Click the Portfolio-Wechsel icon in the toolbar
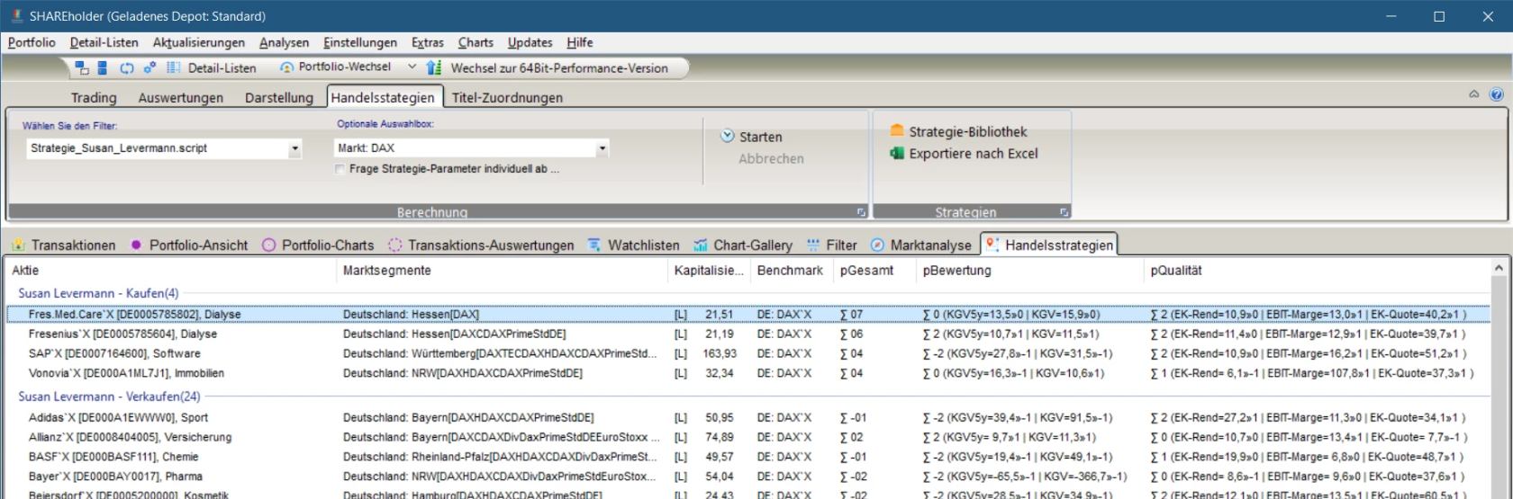Viewport: 1513px width, 499px height. (287, 67)
